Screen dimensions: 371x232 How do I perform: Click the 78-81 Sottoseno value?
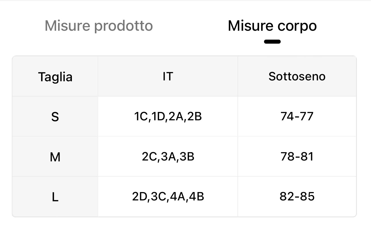pos(297,156)
